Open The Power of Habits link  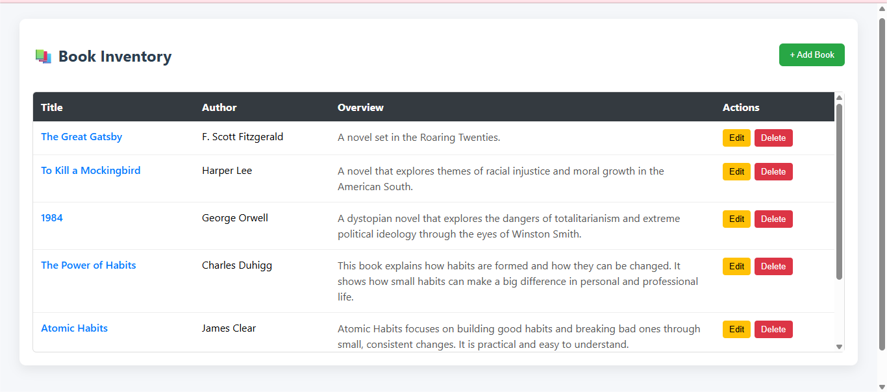tap(88, 265)
